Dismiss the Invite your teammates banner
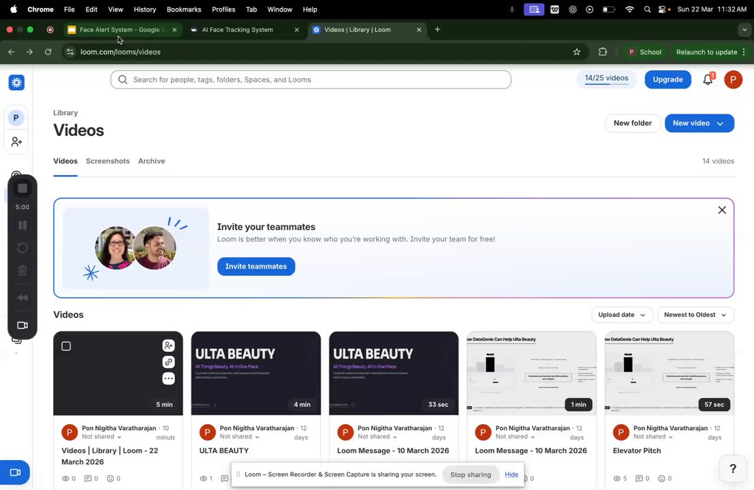 pyautogui.click(x=722, y=210)
